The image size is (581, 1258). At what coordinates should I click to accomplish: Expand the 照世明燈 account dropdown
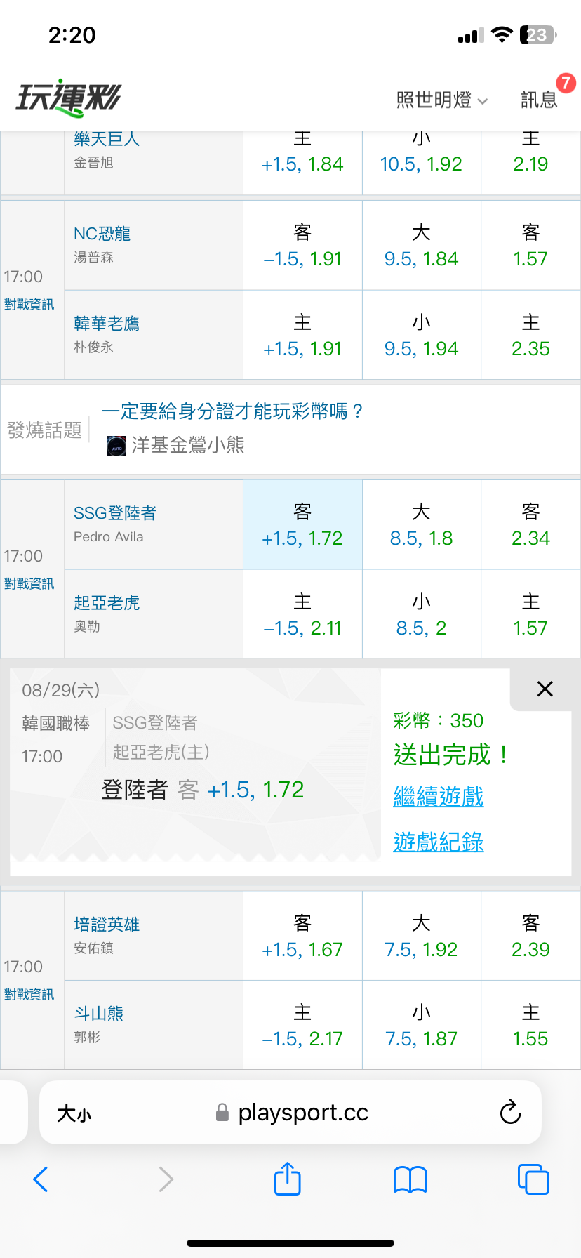point(441,100)
